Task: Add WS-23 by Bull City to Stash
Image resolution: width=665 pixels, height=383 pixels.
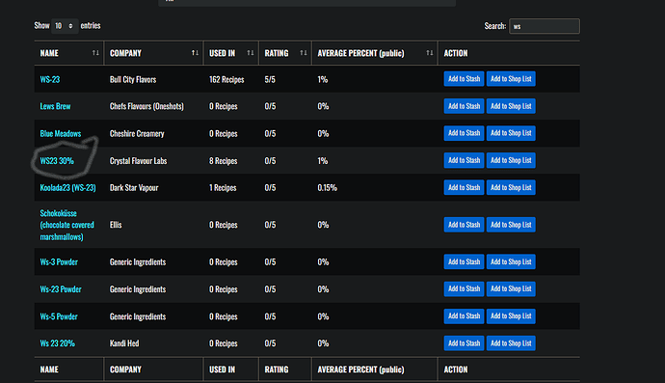Action: 464,79
